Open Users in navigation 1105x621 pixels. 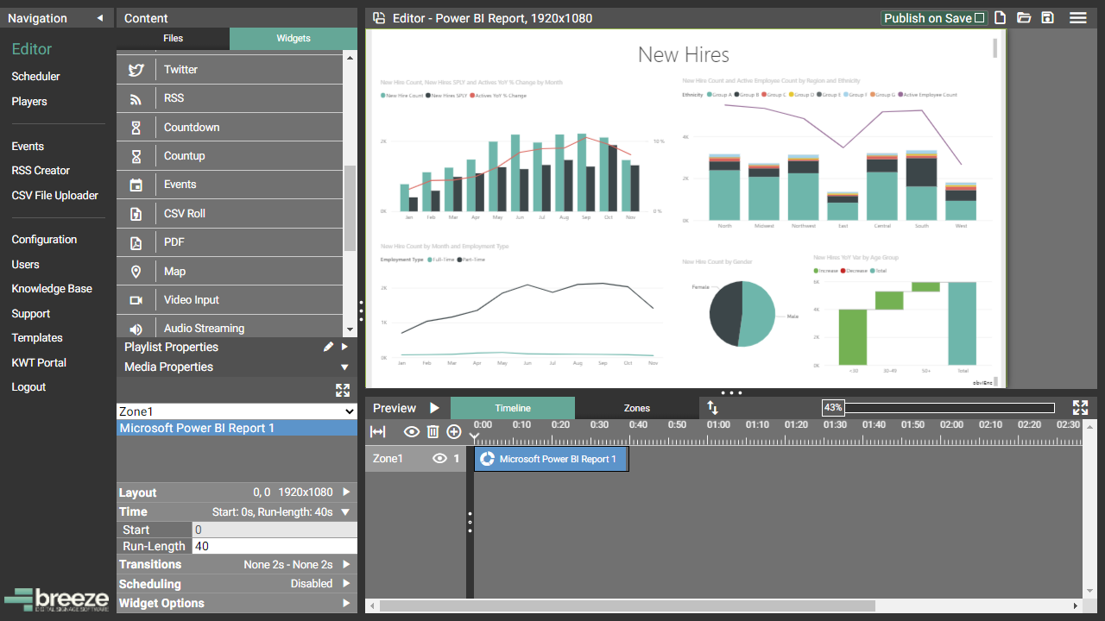point(25,265)
